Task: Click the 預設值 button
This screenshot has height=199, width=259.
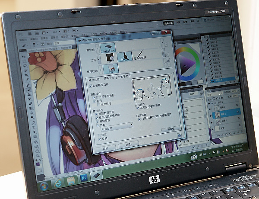Action: coord(171,129)
